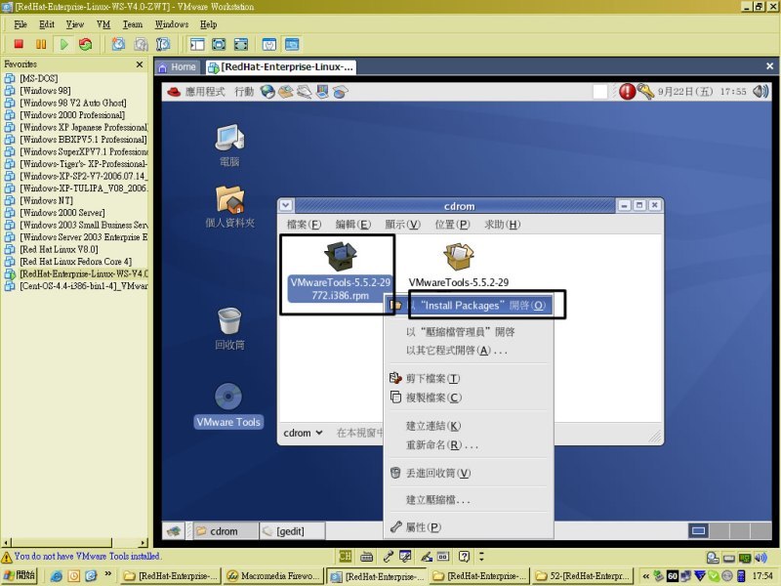Choose 丟進回收筒(V) in the context menu
The height and width of the screenshot is (586, 781).
(x=469, y=473)
